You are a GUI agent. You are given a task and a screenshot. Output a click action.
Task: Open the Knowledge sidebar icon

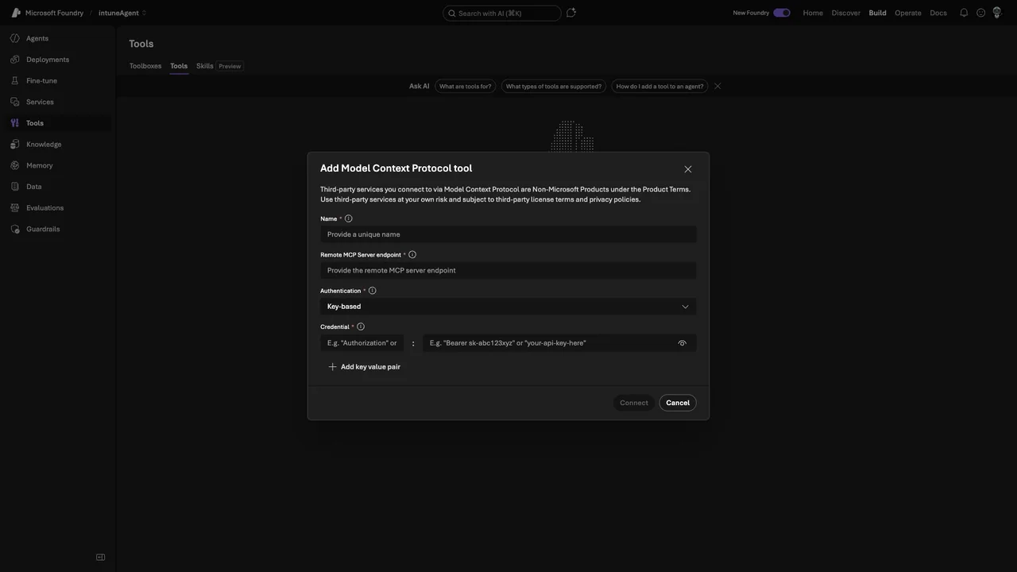click(x=15, y=145)
